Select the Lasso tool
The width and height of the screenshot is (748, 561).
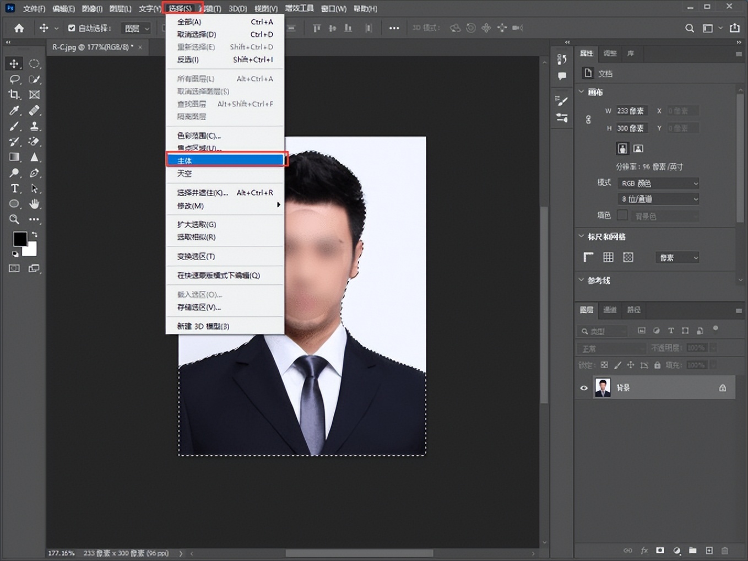14,79
